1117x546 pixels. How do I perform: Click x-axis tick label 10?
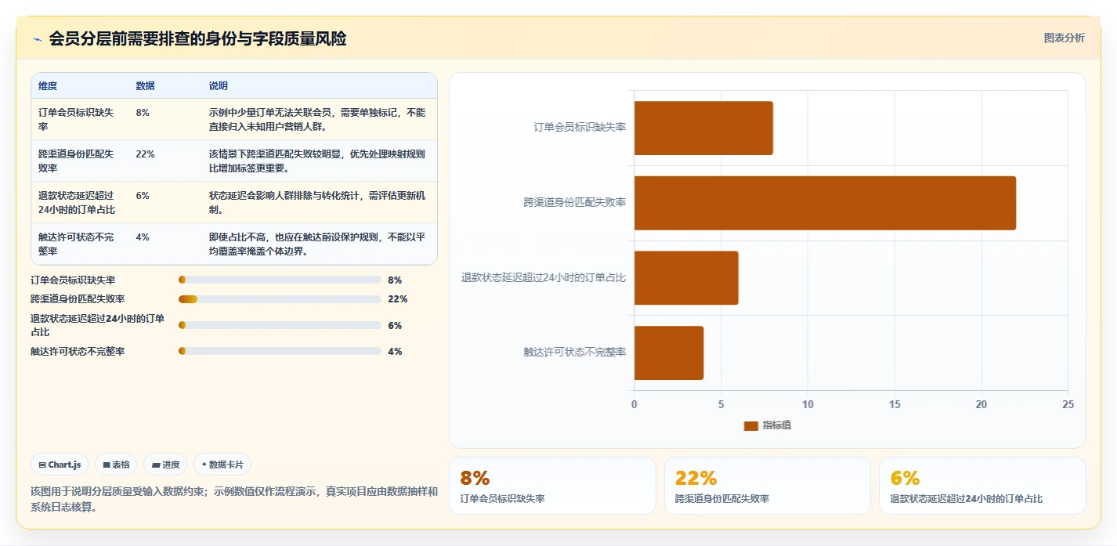coord(808,404)
